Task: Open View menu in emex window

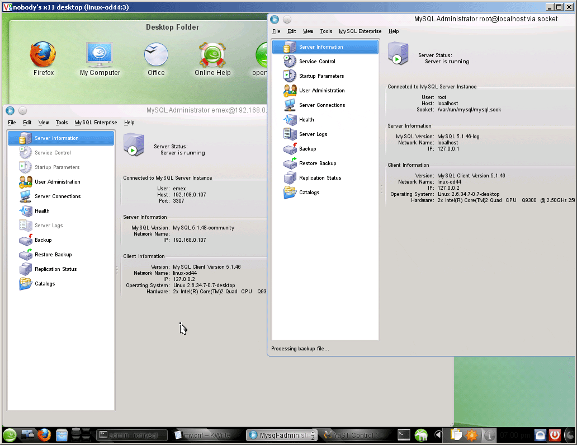Action: (x=44, y=123)
